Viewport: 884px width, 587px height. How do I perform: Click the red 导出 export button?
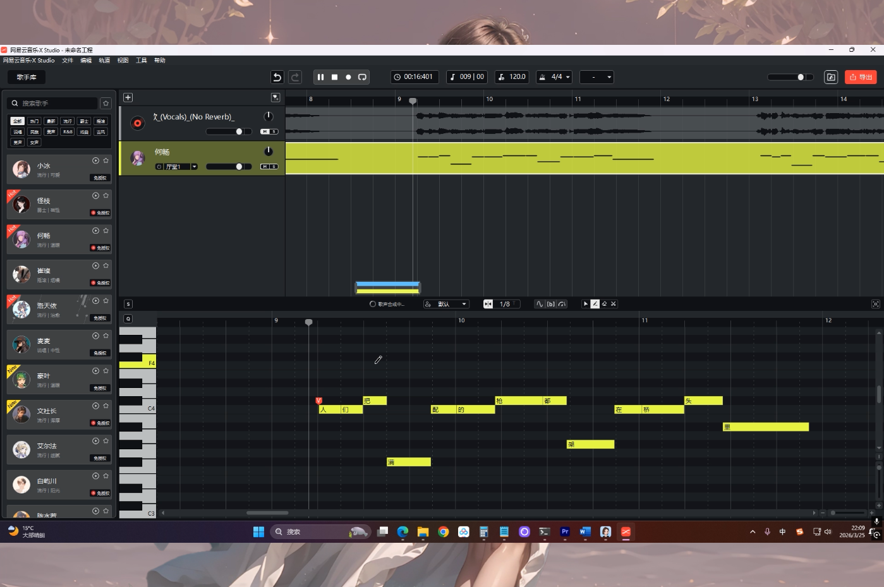point(860,77)
